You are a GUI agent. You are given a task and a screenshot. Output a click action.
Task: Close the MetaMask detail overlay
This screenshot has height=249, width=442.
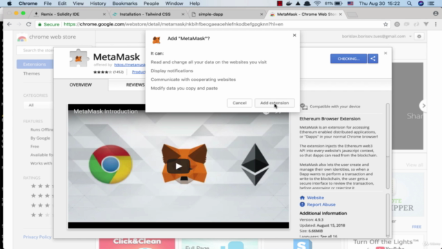385,53
